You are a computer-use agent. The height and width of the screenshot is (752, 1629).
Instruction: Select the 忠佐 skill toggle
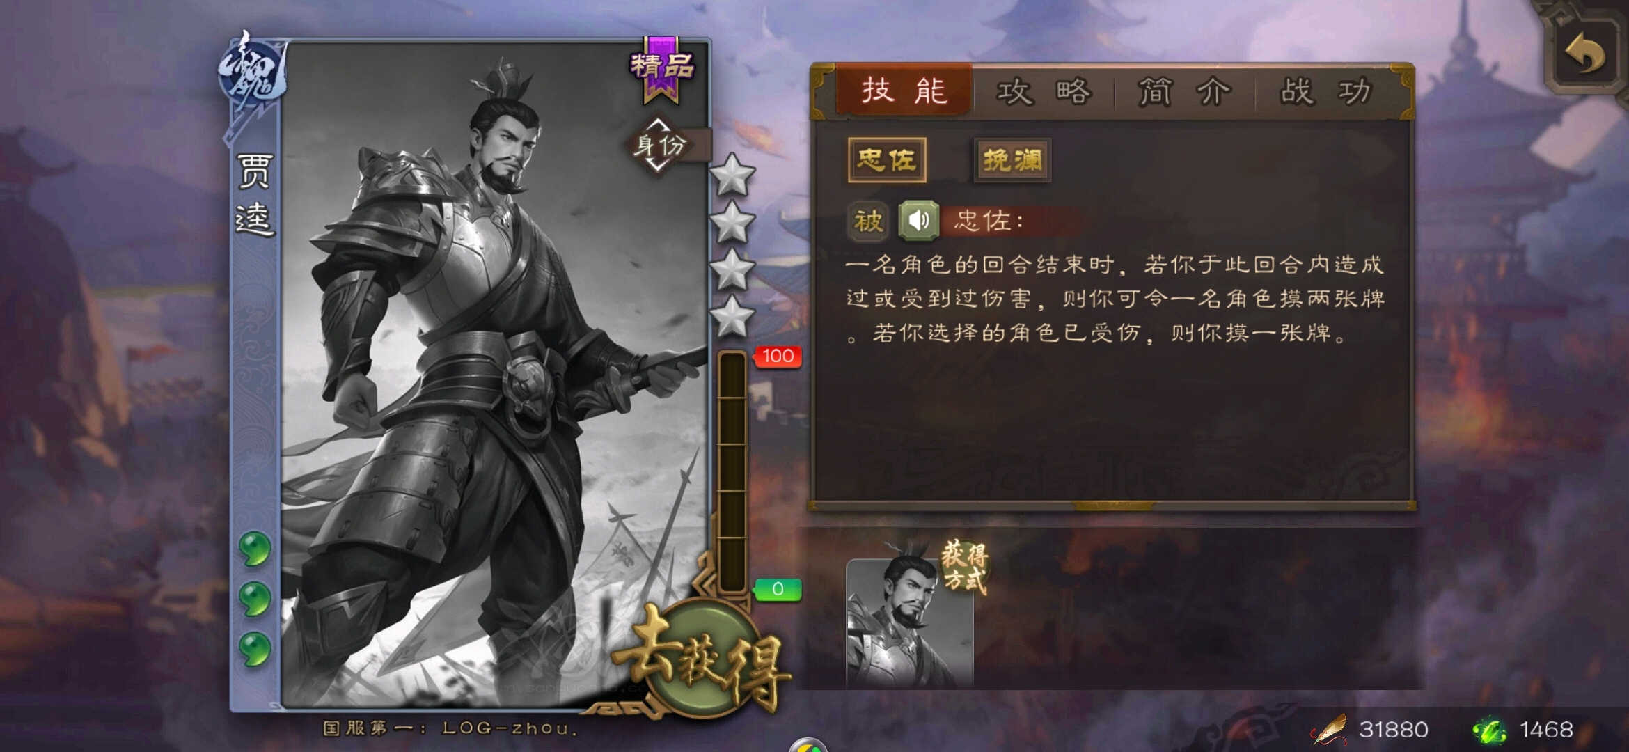pyautogui.click(x=887, y=160)
